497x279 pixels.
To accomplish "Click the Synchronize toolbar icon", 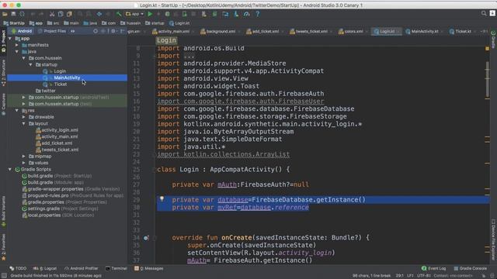I will pos(23,14).
